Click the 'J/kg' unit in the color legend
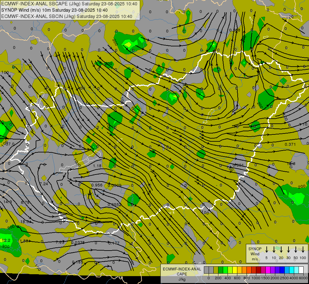 click(x=182, y=279)
